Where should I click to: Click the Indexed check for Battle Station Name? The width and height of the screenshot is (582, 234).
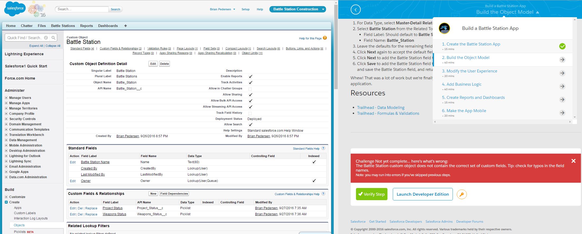pyautogui.click(x=314, y=162)
